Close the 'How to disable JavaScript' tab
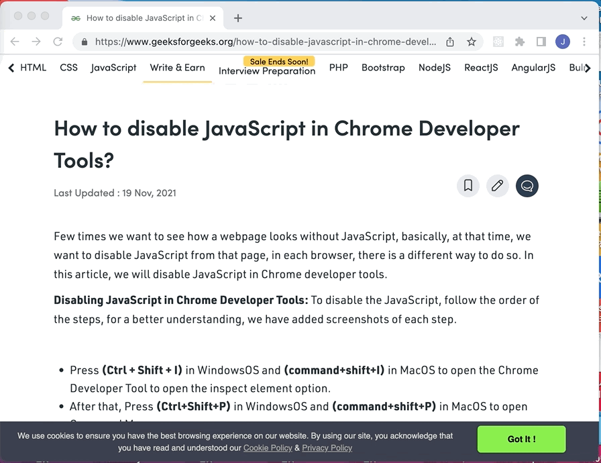601x463 pixels. tap(213, 18)
